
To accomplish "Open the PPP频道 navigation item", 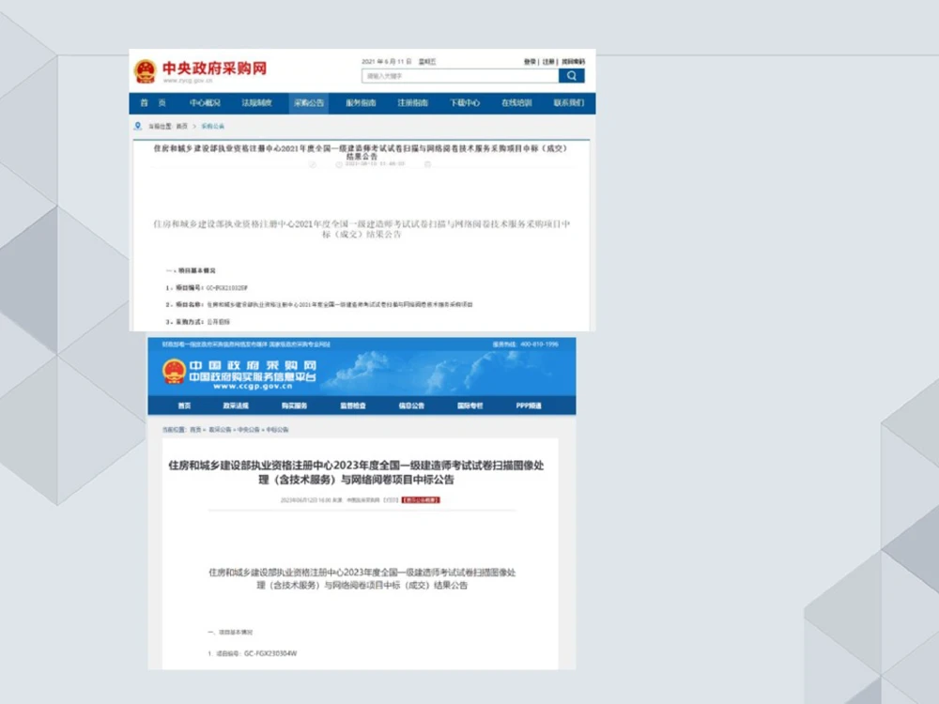I will click(x=528, y=406).
